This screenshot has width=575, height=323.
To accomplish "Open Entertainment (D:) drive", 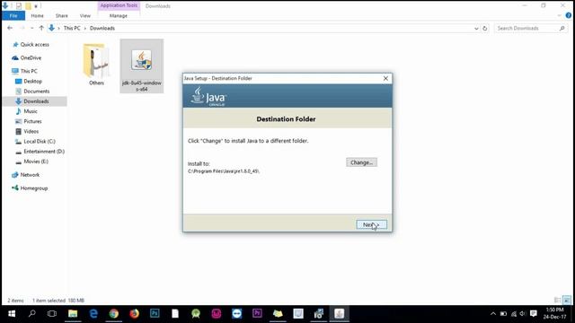I will click(x=44, y=152).
